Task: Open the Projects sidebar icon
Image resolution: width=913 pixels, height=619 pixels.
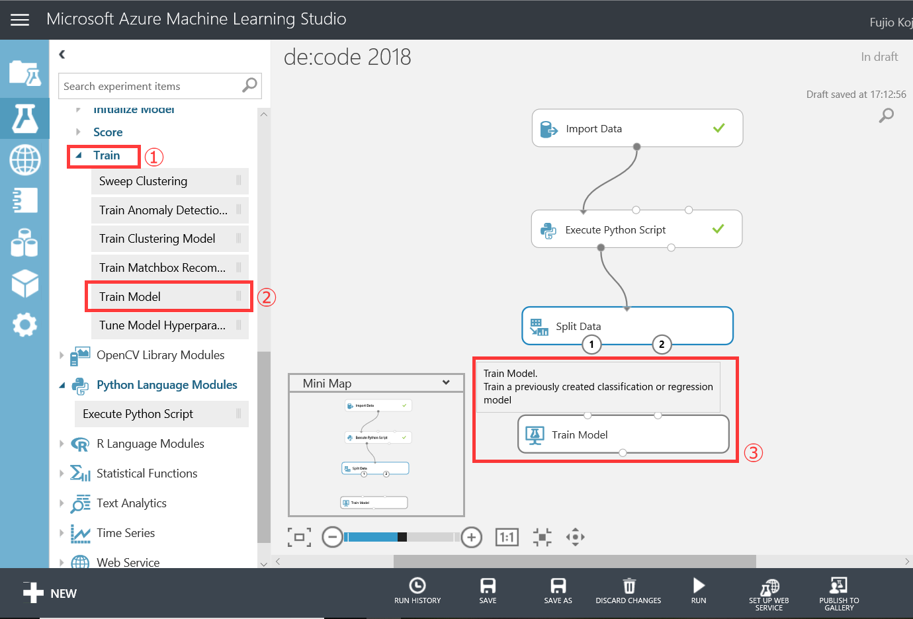Action: point(24,73)
